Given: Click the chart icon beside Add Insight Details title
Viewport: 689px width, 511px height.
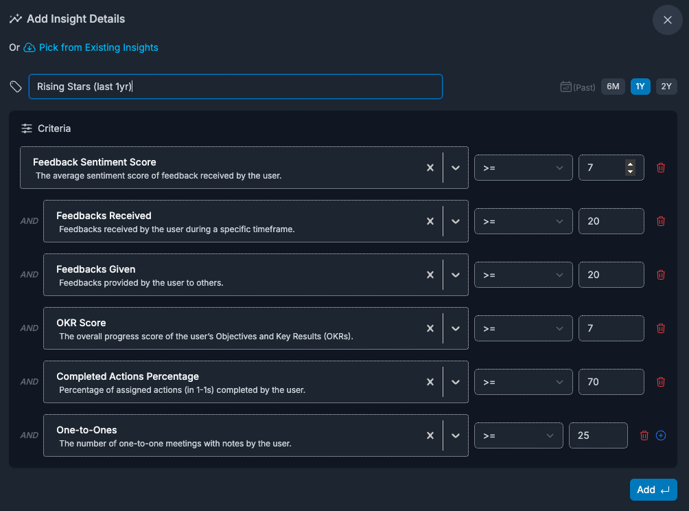Looking at the screenshot, I should (x=15, y=19).
